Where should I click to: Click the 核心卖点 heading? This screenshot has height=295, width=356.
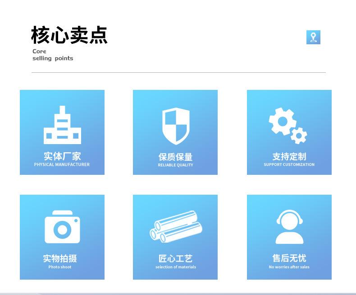tap(69, 35)
